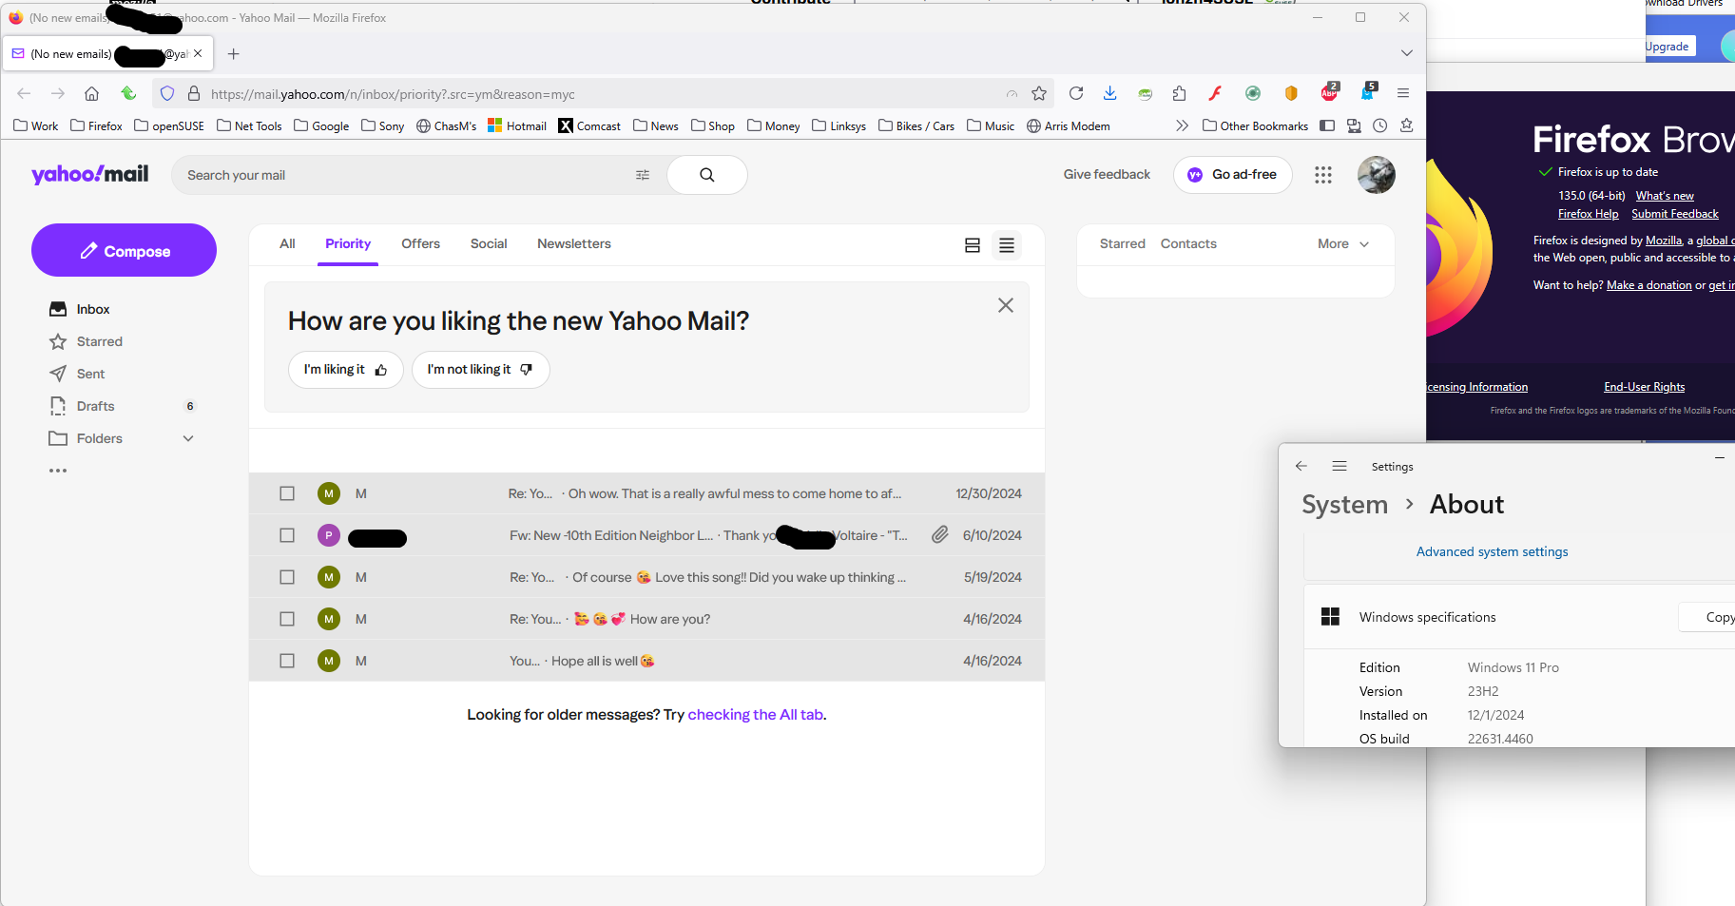Dismiss the Yahoo Mail feedback banner
The height and width of the screenshot is (906, 1735).
1006,305
